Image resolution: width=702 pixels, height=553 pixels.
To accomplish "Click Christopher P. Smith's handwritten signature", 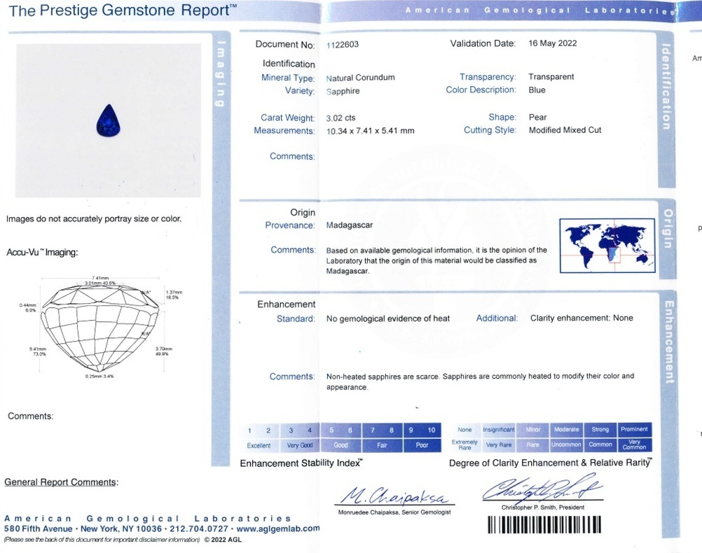I will 542,489.
